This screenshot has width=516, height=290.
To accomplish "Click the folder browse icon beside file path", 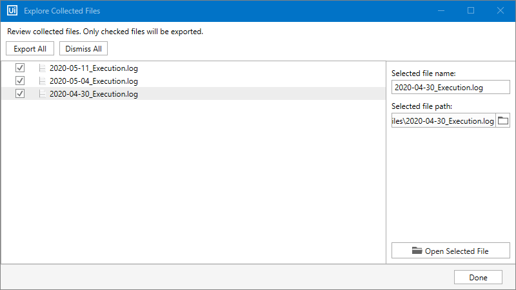I will click(503, 121).
